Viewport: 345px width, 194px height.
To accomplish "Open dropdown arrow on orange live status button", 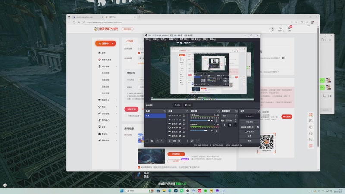I will (113, 44).
